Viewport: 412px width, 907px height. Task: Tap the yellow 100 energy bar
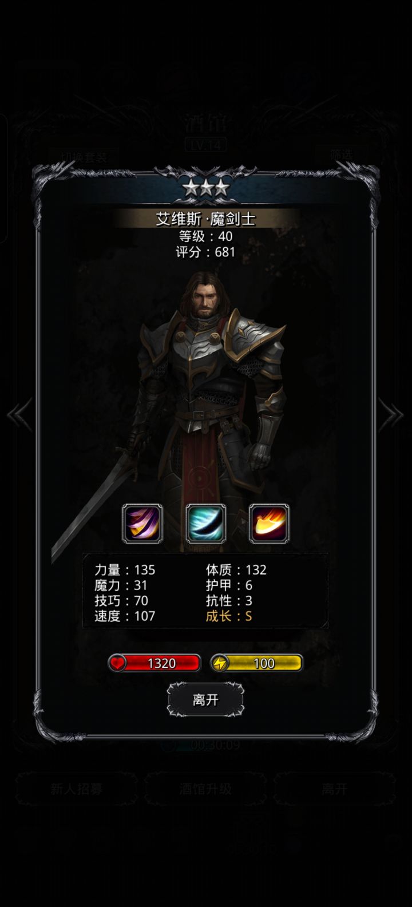click(257, 663)
